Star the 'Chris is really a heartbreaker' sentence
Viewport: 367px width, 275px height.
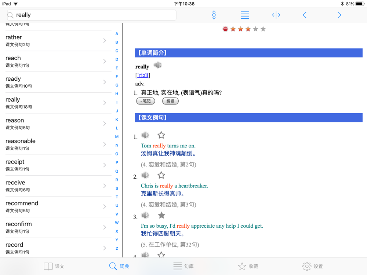point(161,175)
